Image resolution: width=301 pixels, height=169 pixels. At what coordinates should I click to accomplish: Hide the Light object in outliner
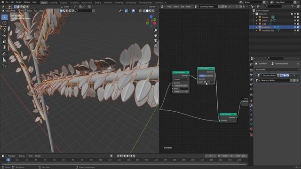pos(295,24)
